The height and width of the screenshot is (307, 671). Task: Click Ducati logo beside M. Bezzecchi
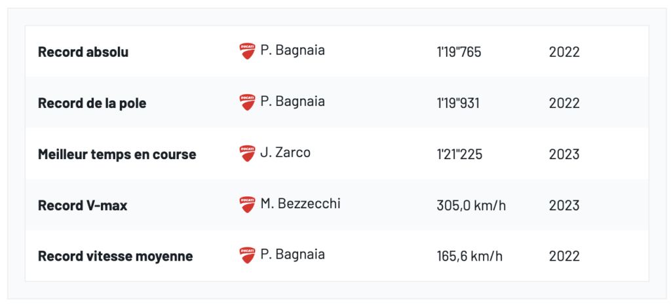[x=247, y=204]
